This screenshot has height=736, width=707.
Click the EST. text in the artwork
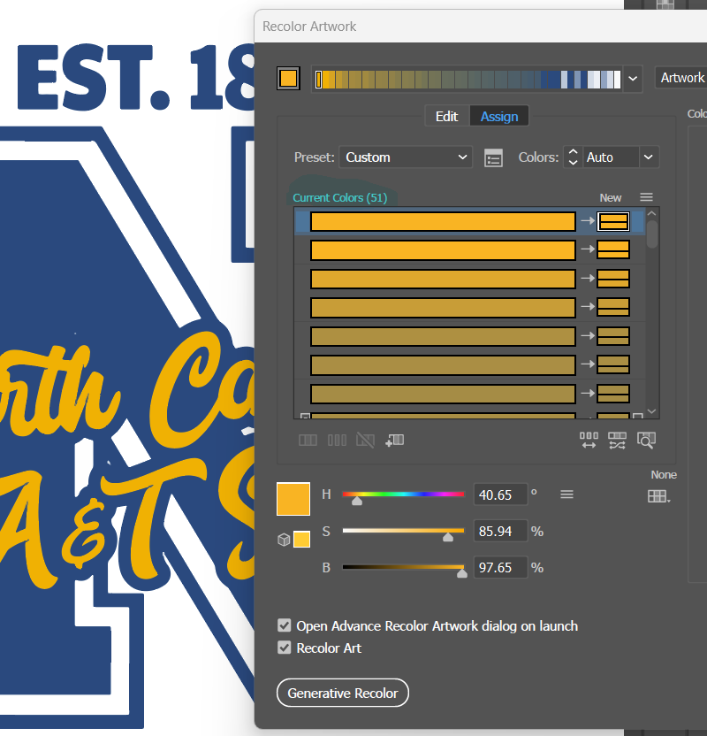[x=94, y=77]
